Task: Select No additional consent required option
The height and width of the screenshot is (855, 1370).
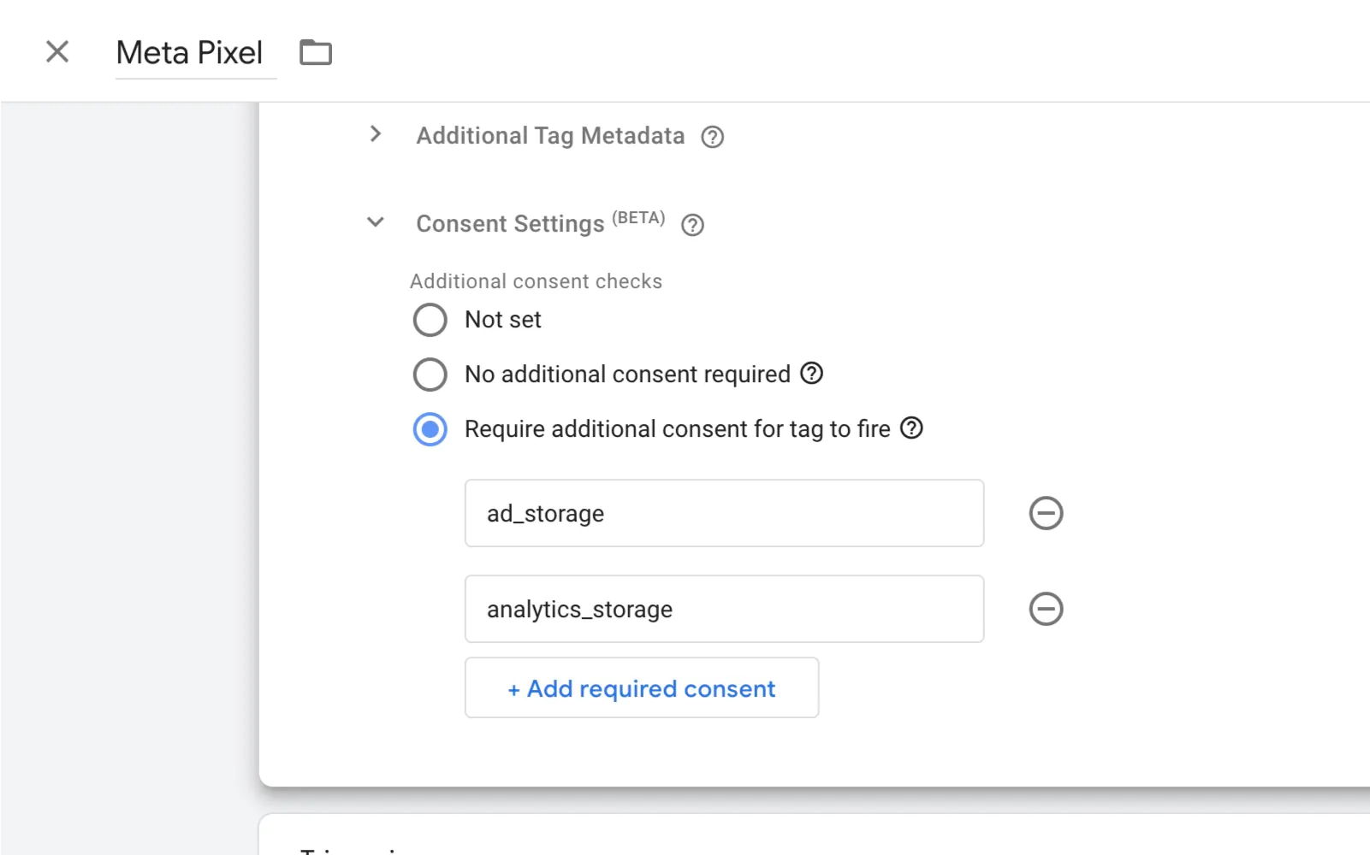Action: click(430, 374)
